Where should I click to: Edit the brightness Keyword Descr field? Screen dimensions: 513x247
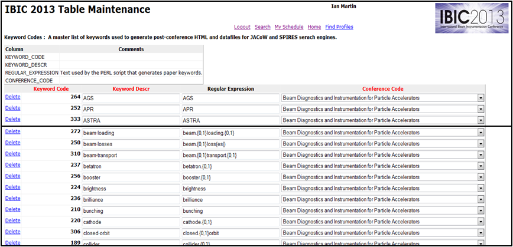coord(131,188)
